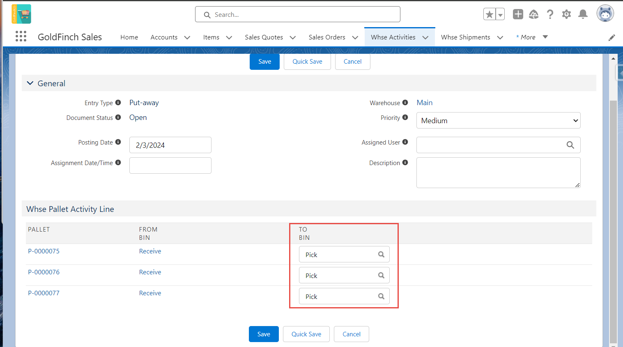Open the Accounts tab
This screenshot has height=347, width=623.
(164, 37)
